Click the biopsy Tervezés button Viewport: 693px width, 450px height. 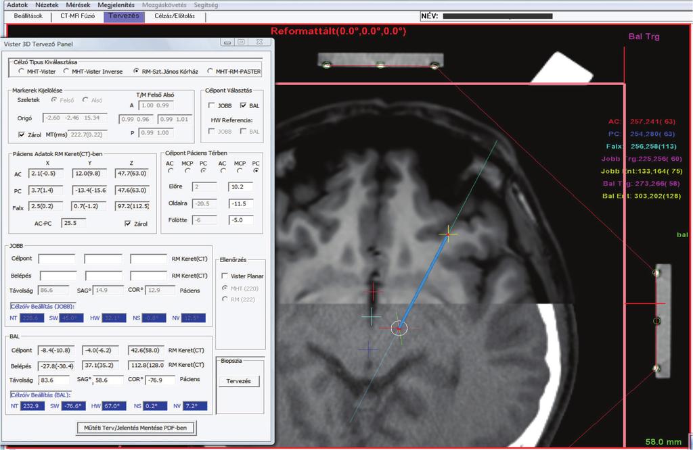[x=239, y=380]
